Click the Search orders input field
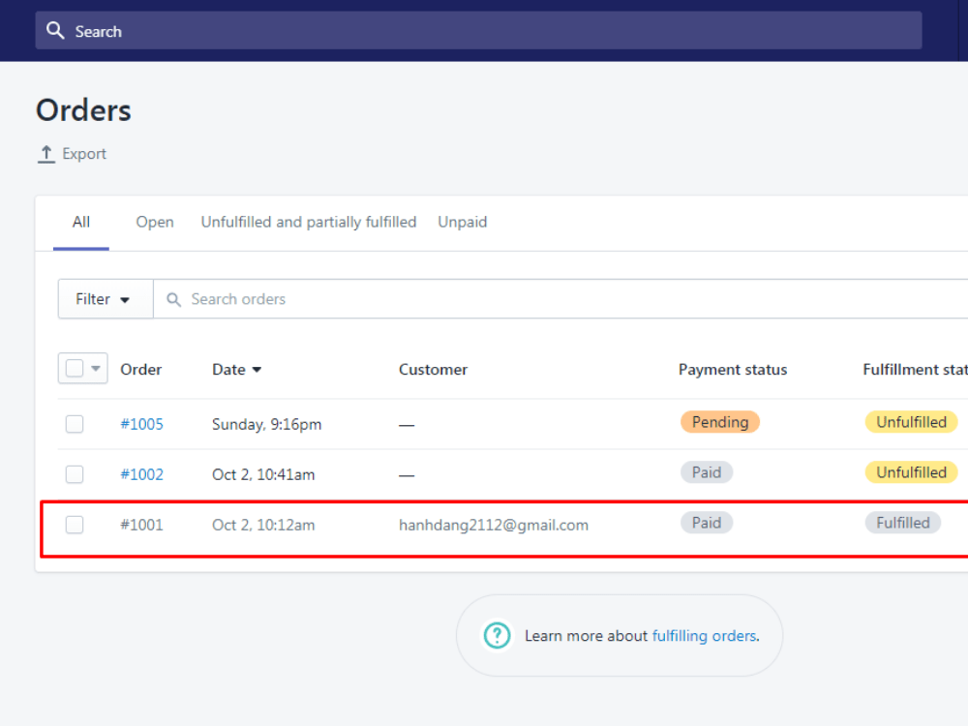The width and height of the screenshot is (968, 726). [560, 299]
